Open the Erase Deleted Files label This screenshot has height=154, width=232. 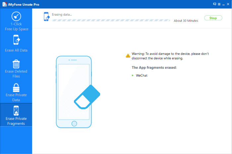[16, 74]
